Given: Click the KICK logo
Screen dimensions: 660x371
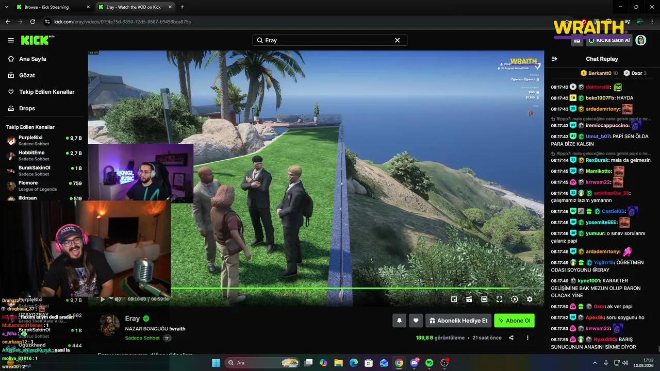Looking at the screenshot, I should click(x=38, y=40).
